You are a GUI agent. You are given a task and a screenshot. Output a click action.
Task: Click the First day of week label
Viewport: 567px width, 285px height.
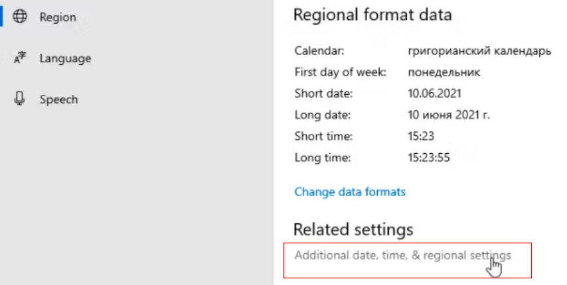pos(341,72)
